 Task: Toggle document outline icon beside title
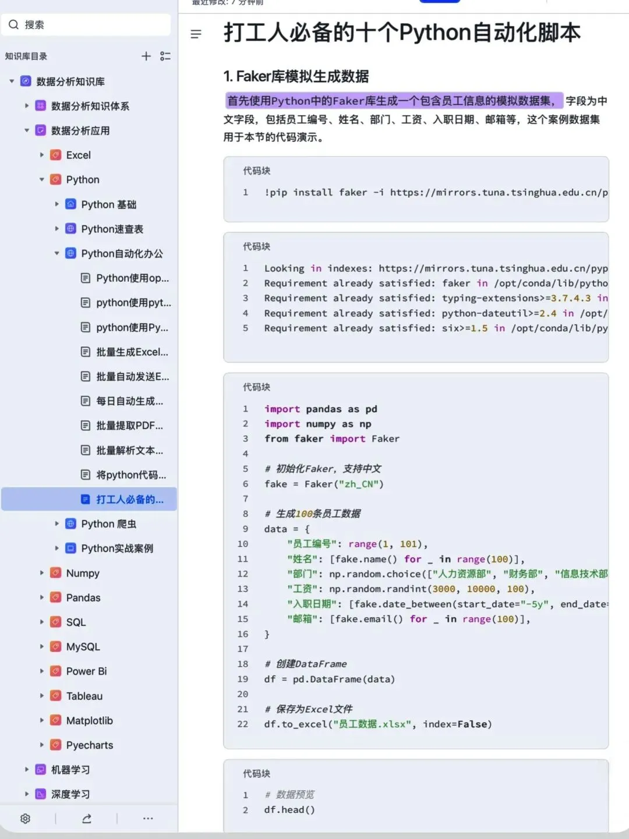[196, 34]
